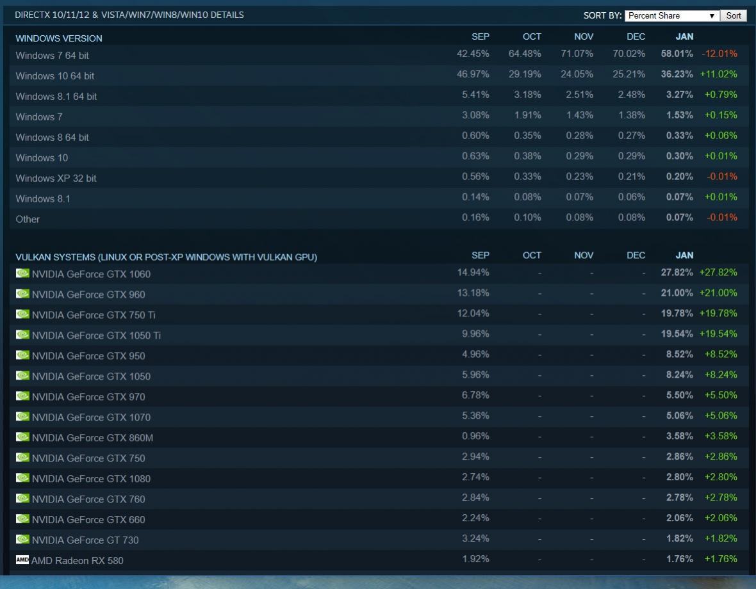Select the Windows 10 64 bit row label
This screenshot has height=589, width=756.
(x=55, y=76)
